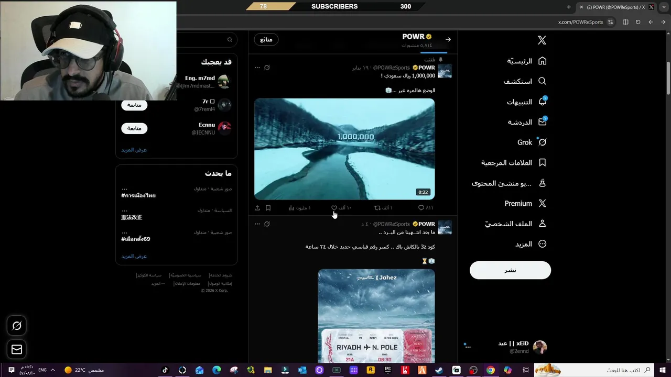Like the pinned 1,000,000 post
This screenshot has height=377, width=671.
341,208
